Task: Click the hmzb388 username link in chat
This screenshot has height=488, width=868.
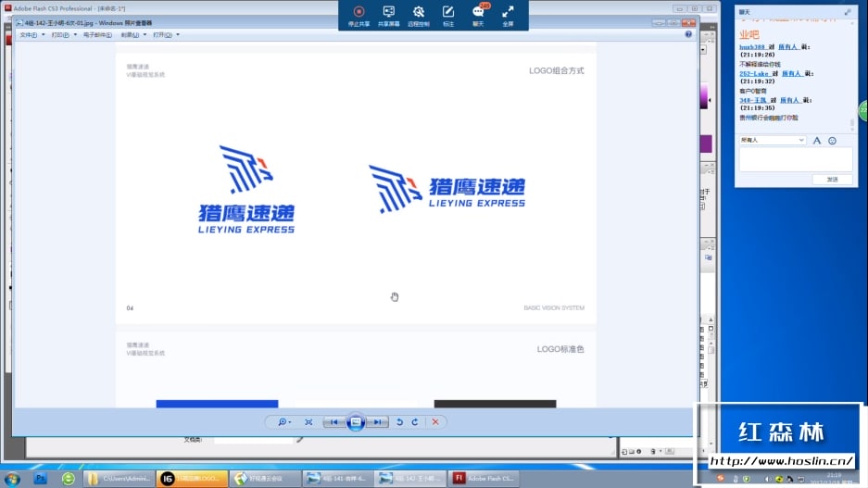Action: pos(752,47)
